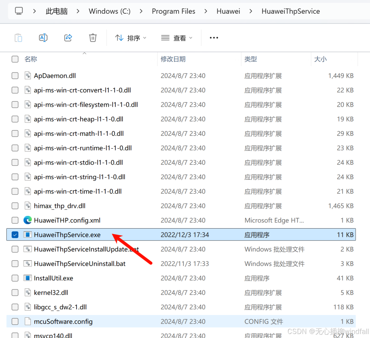The width and height of the screenshot is (370, 338).
Task: Click HuaweiThpServiceInstallUpdate.bat file icon
Action: [28, 249]
